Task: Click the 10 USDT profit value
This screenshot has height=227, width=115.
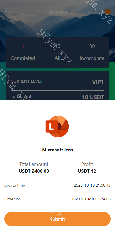Action: (x=93, y=97)
